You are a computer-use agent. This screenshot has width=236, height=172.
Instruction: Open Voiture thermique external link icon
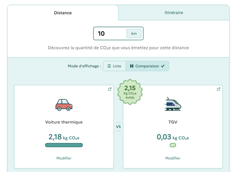(x=110, y=89)
